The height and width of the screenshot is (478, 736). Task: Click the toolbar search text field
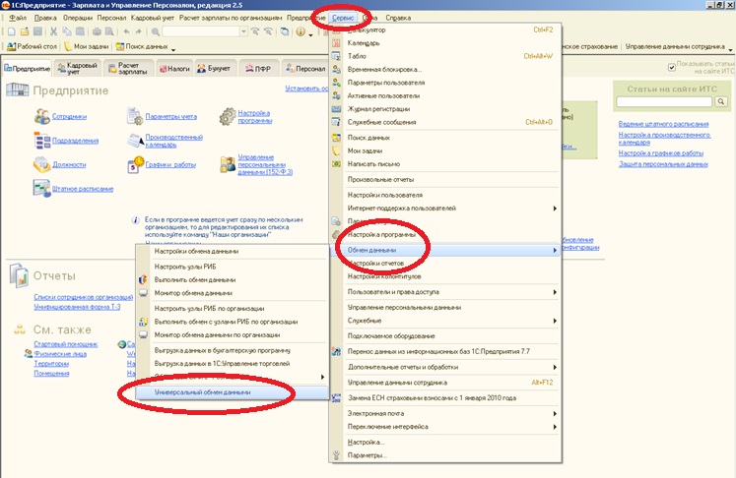click(201, 31)
